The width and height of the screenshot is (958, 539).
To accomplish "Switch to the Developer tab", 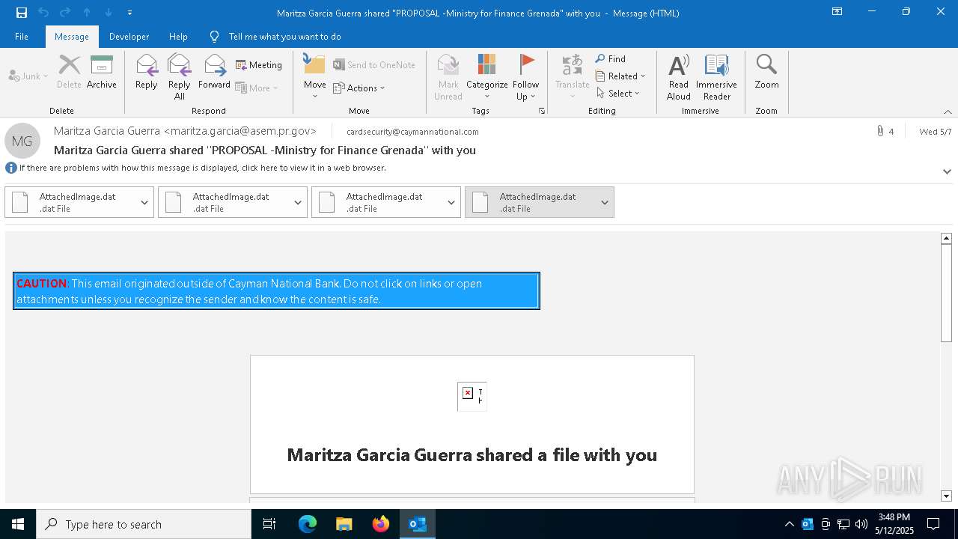I will click(x=129, y=37).
